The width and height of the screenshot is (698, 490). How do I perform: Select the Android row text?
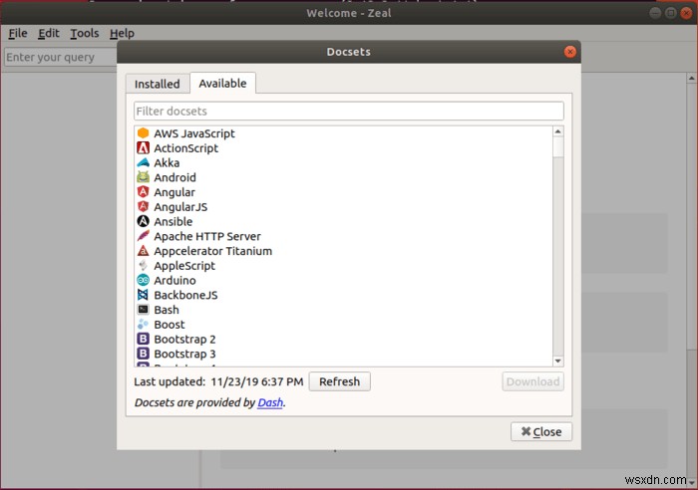click(x=174, y=177)
